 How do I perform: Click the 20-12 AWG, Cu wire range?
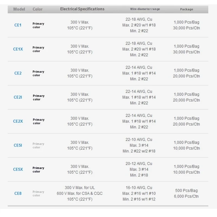139,164
